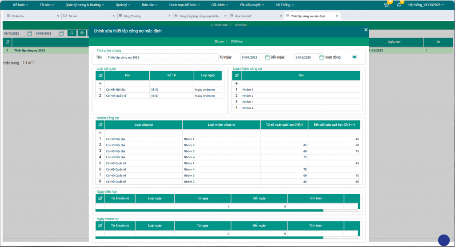
Task: Click the notification bell icon
Action: [399, 5]
